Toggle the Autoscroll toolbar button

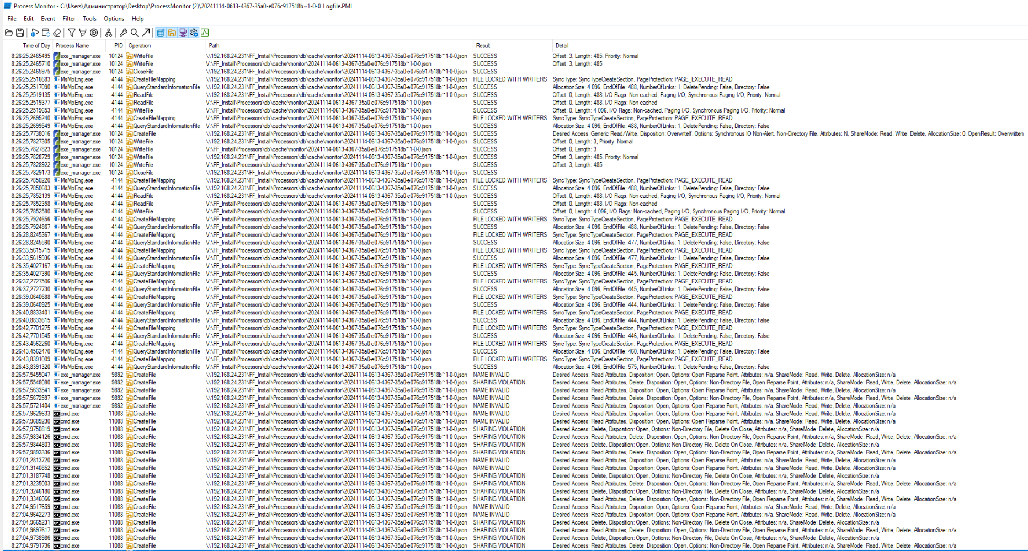point(46,33)
